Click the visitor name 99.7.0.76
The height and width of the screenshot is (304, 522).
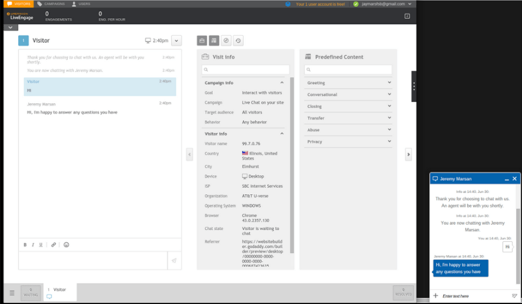251,143
